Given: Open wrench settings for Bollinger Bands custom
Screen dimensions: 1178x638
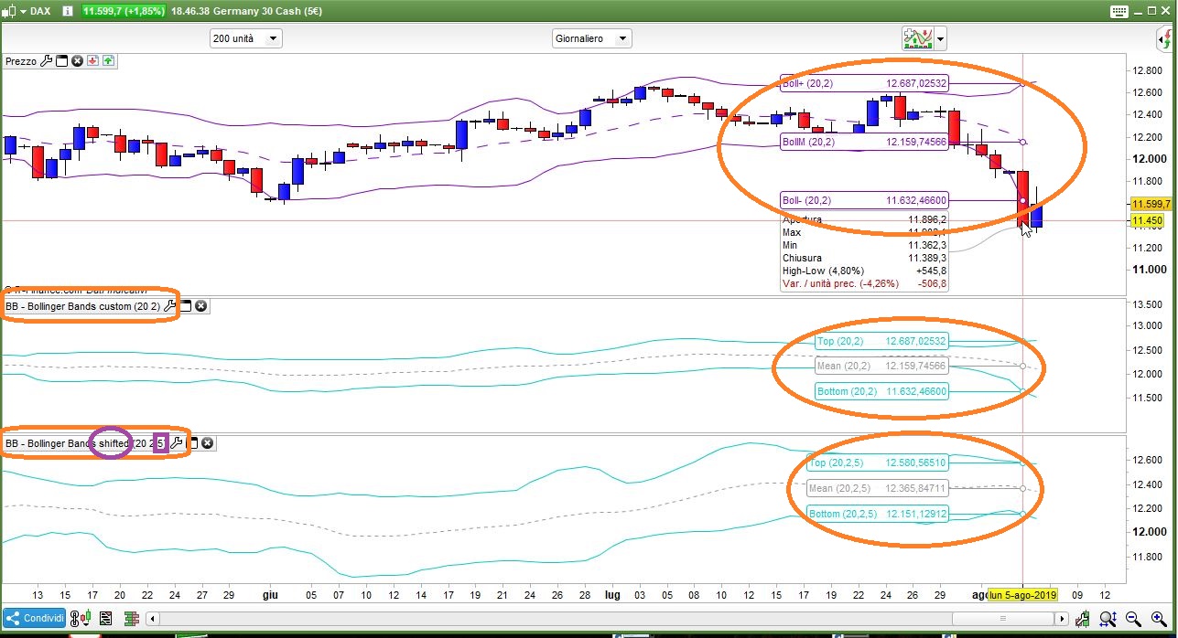Looking at the screenshot, I should click(169, 306).
